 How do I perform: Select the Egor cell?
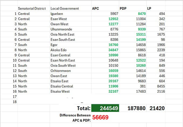pyautogui.click(x=71, y=45)
